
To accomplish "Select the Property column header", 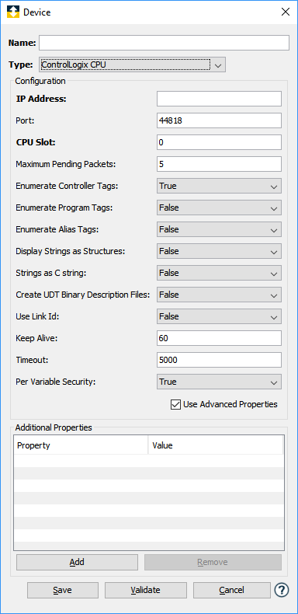I will 81,445.
